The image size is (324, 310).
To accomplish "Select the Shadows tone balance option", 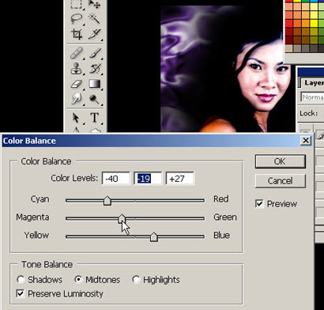I will click(21, 279).
